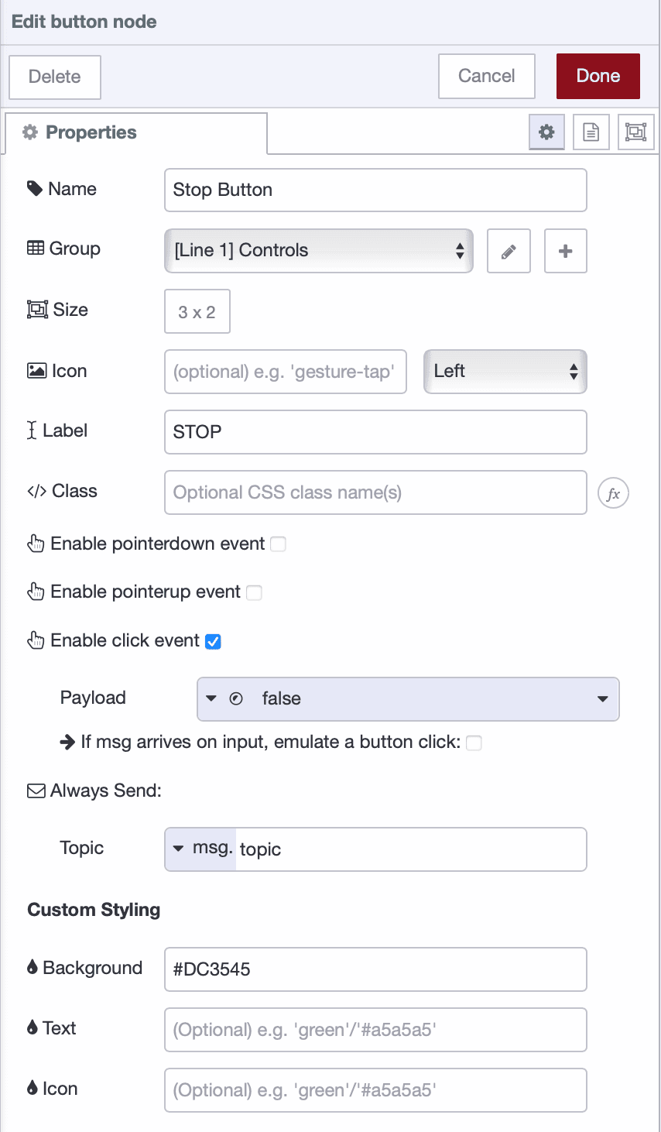The height and width of the screenshot is (1132, 661).
Task: Open the Group selector showing Line 1 Controls
Action: point(319,251)
